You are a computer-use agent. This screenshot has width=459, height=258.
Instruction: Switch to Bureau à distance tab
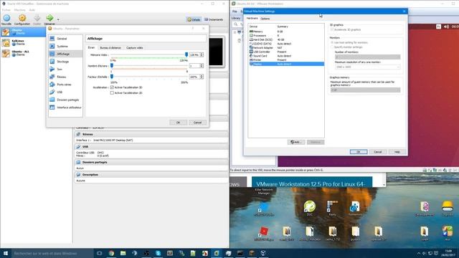tap(110, 48)
